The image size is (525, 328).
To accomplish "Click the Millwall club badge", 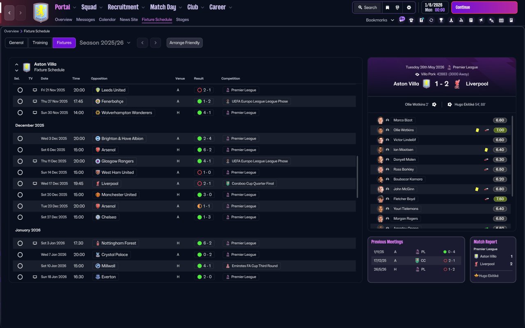I will (x=98, y=266).
